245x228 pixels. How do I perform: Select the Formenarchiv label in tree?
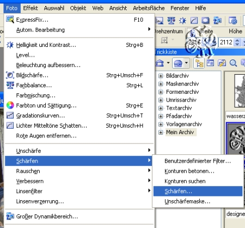point(182,92)
